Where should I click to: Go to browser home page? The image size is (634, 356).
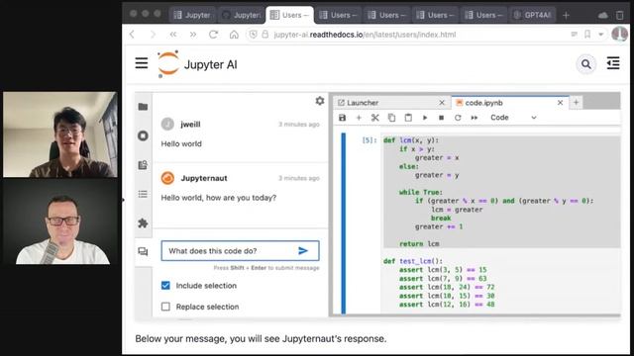(234, 35)
